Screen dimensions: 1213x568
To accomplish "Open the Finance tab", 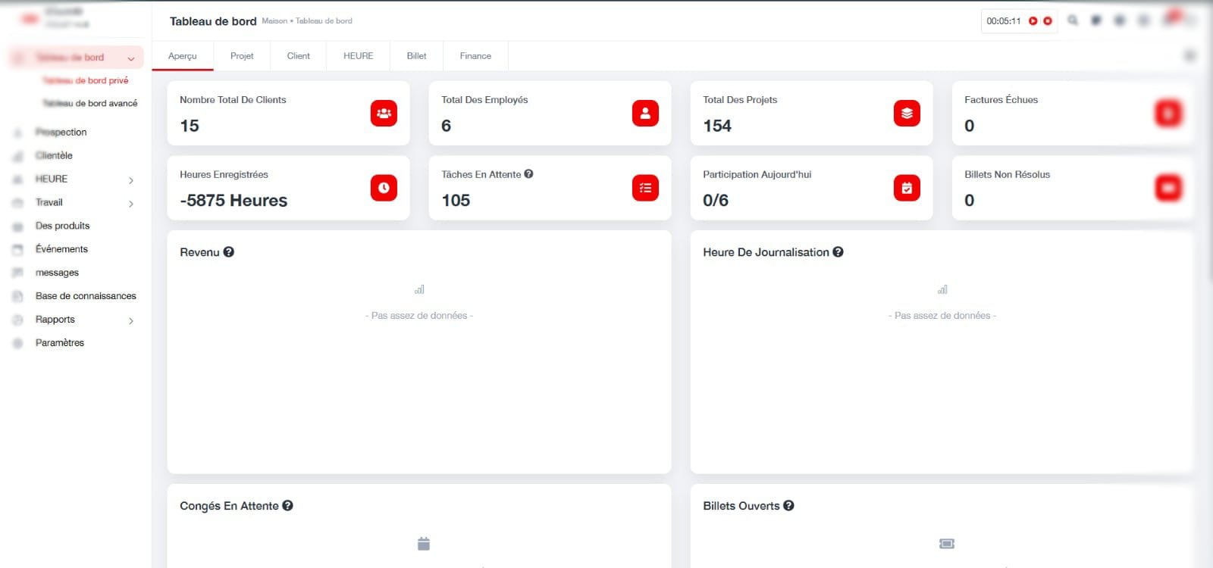I will (x=475, y=56).
